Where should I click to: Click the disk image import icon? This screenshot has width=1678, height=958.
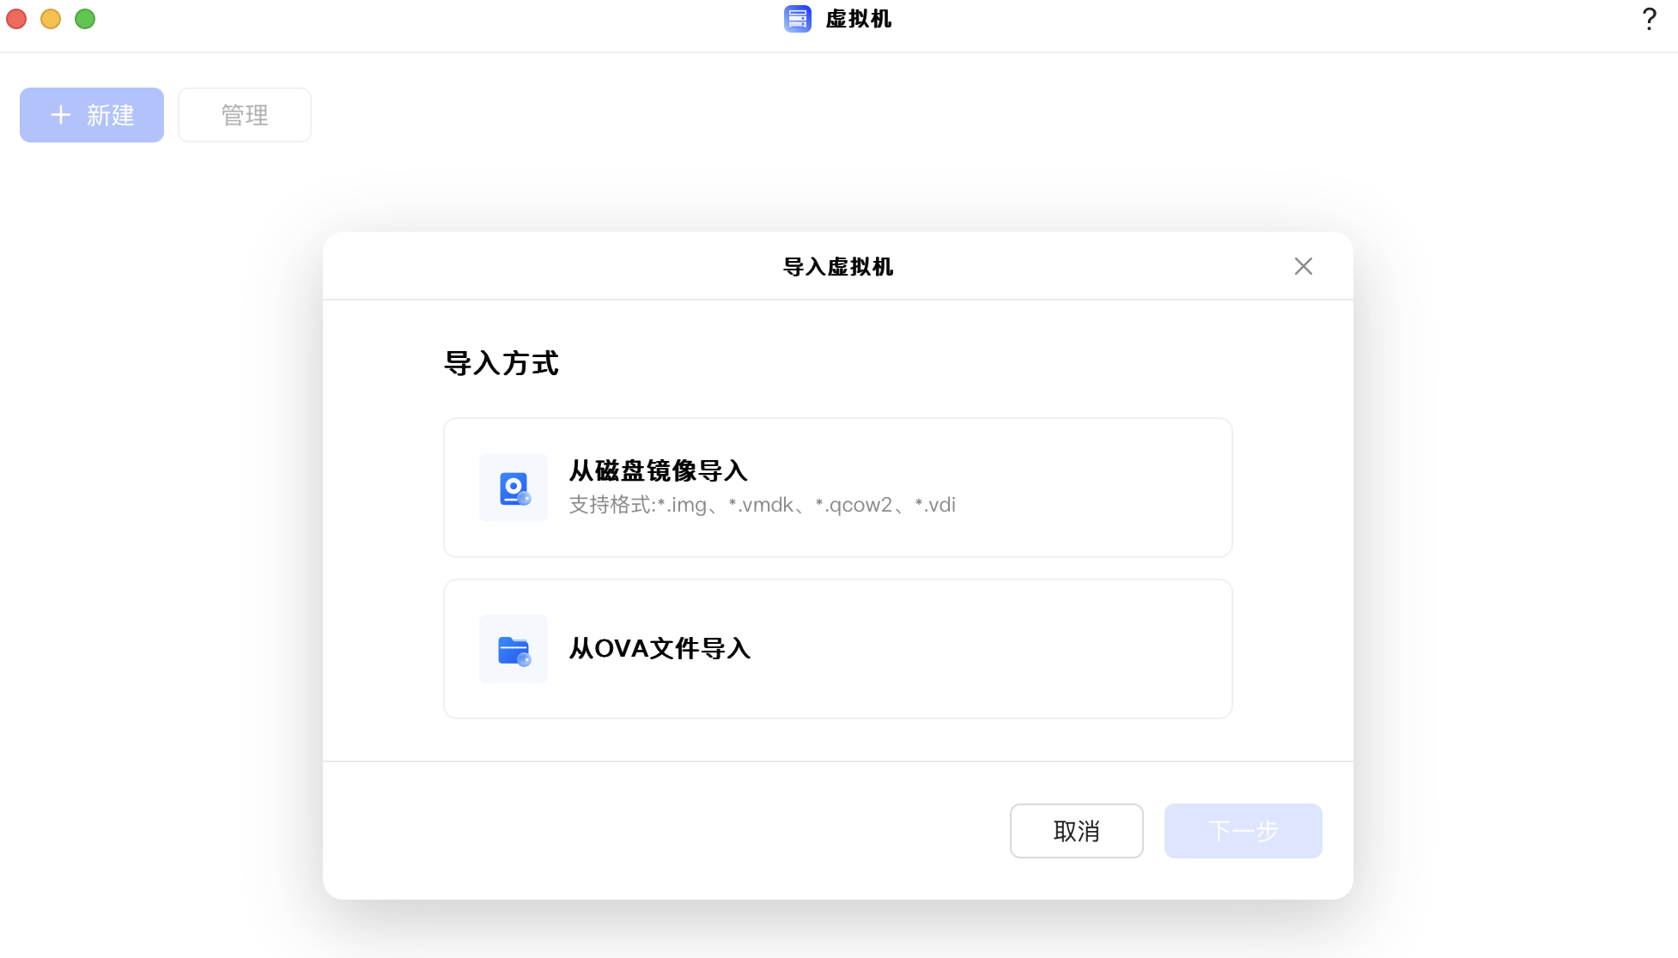point(514,488)
